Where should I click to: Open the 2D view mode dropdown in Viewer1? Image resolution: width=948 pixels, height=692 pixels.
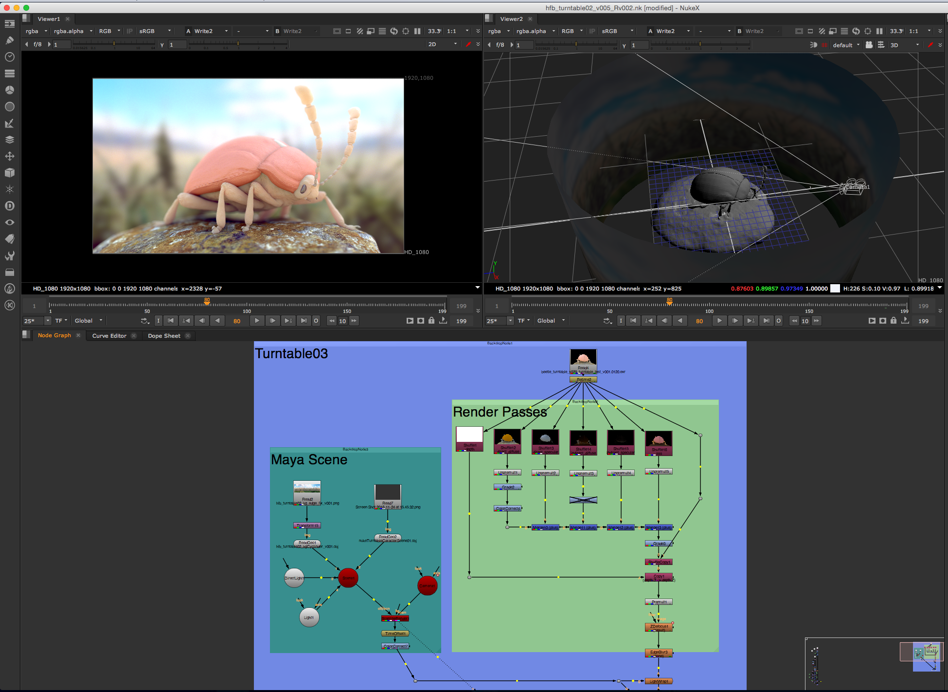pos(443,44)
